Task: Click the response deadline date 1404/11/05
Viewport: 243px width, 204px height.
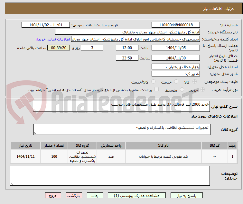Action: click(x=176, y=48)
